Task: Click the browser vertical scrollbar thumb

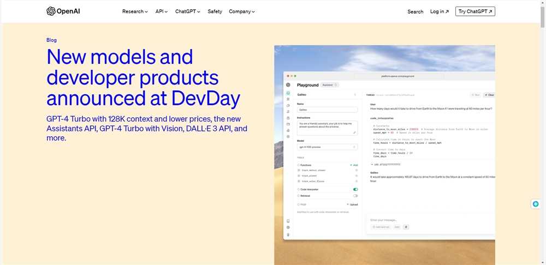Action: point(543,16)
